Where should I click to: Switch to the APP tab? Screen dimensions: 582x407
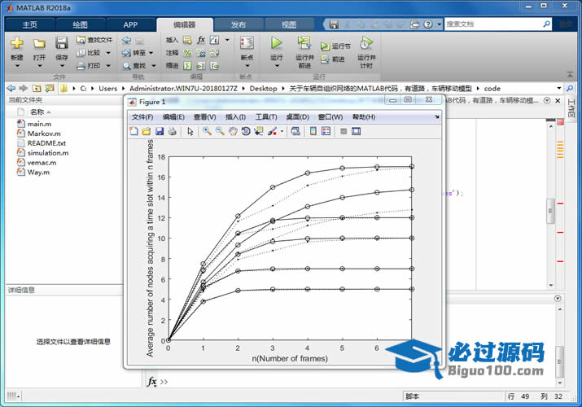130,25
